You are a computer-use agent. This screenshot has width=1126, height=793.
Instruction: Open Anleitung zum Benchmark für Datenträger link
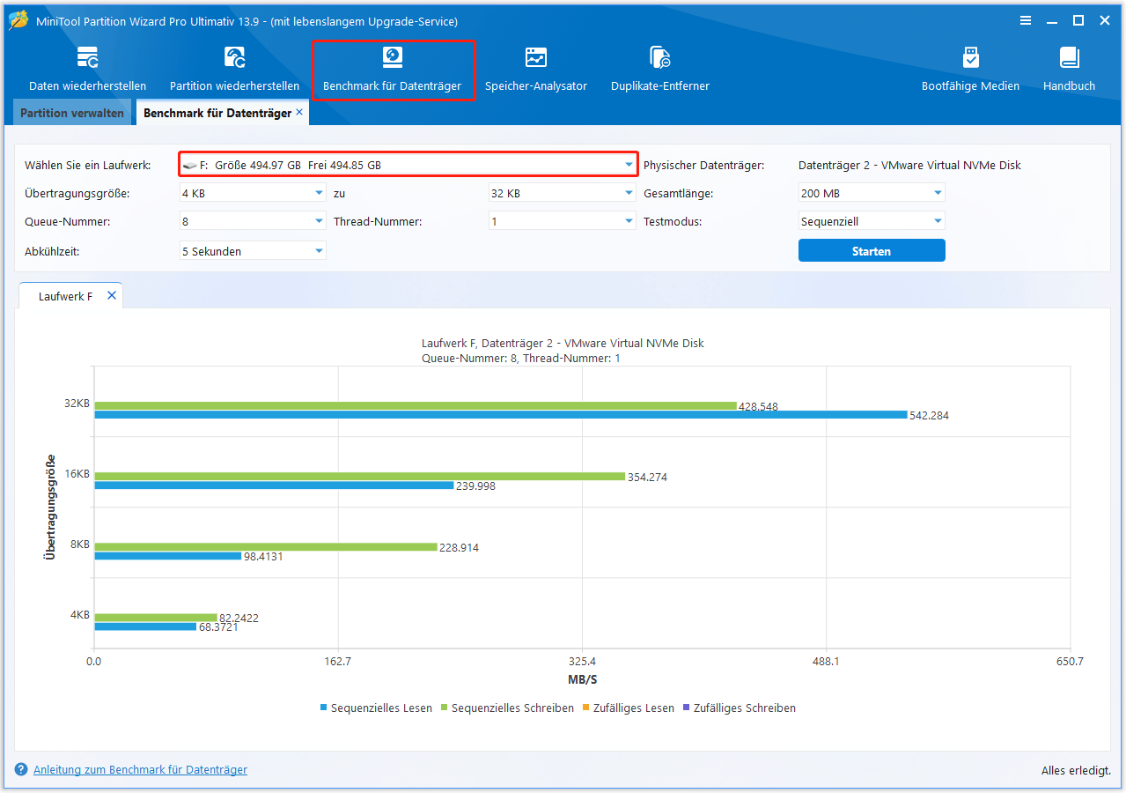[x=140, y=769]
